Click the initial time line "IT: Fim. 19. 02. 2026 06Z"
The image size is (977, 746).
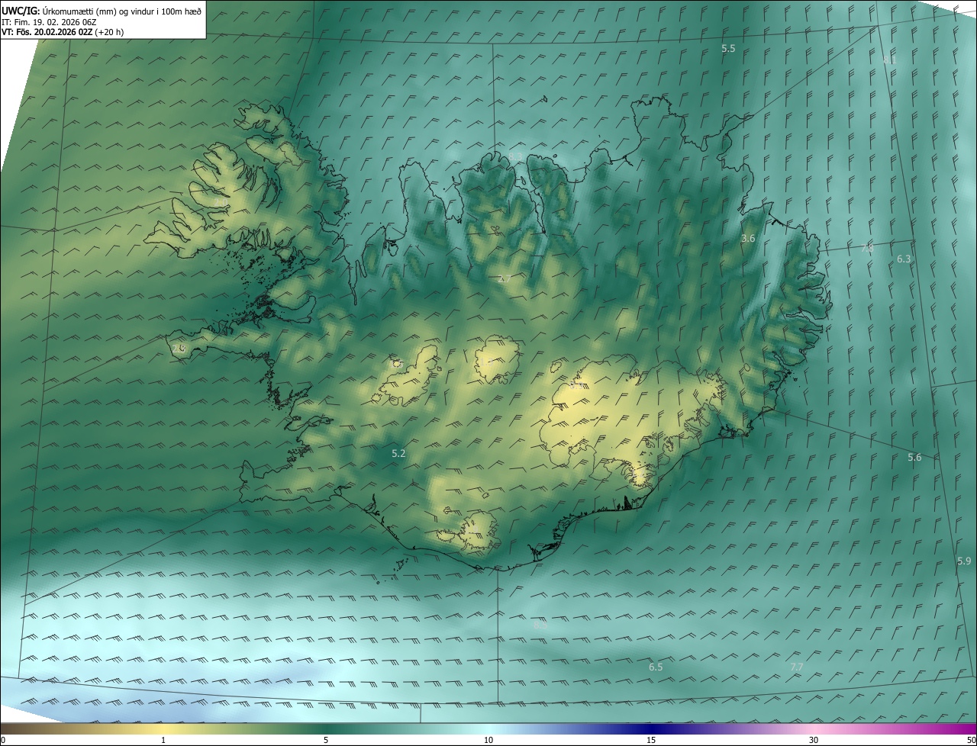click(x=49, y=21)
